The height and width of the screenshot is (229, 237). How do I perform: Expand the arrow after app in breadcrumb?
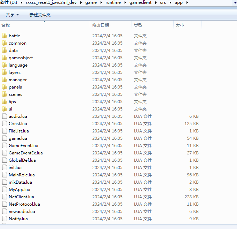[x=187, y=3]
